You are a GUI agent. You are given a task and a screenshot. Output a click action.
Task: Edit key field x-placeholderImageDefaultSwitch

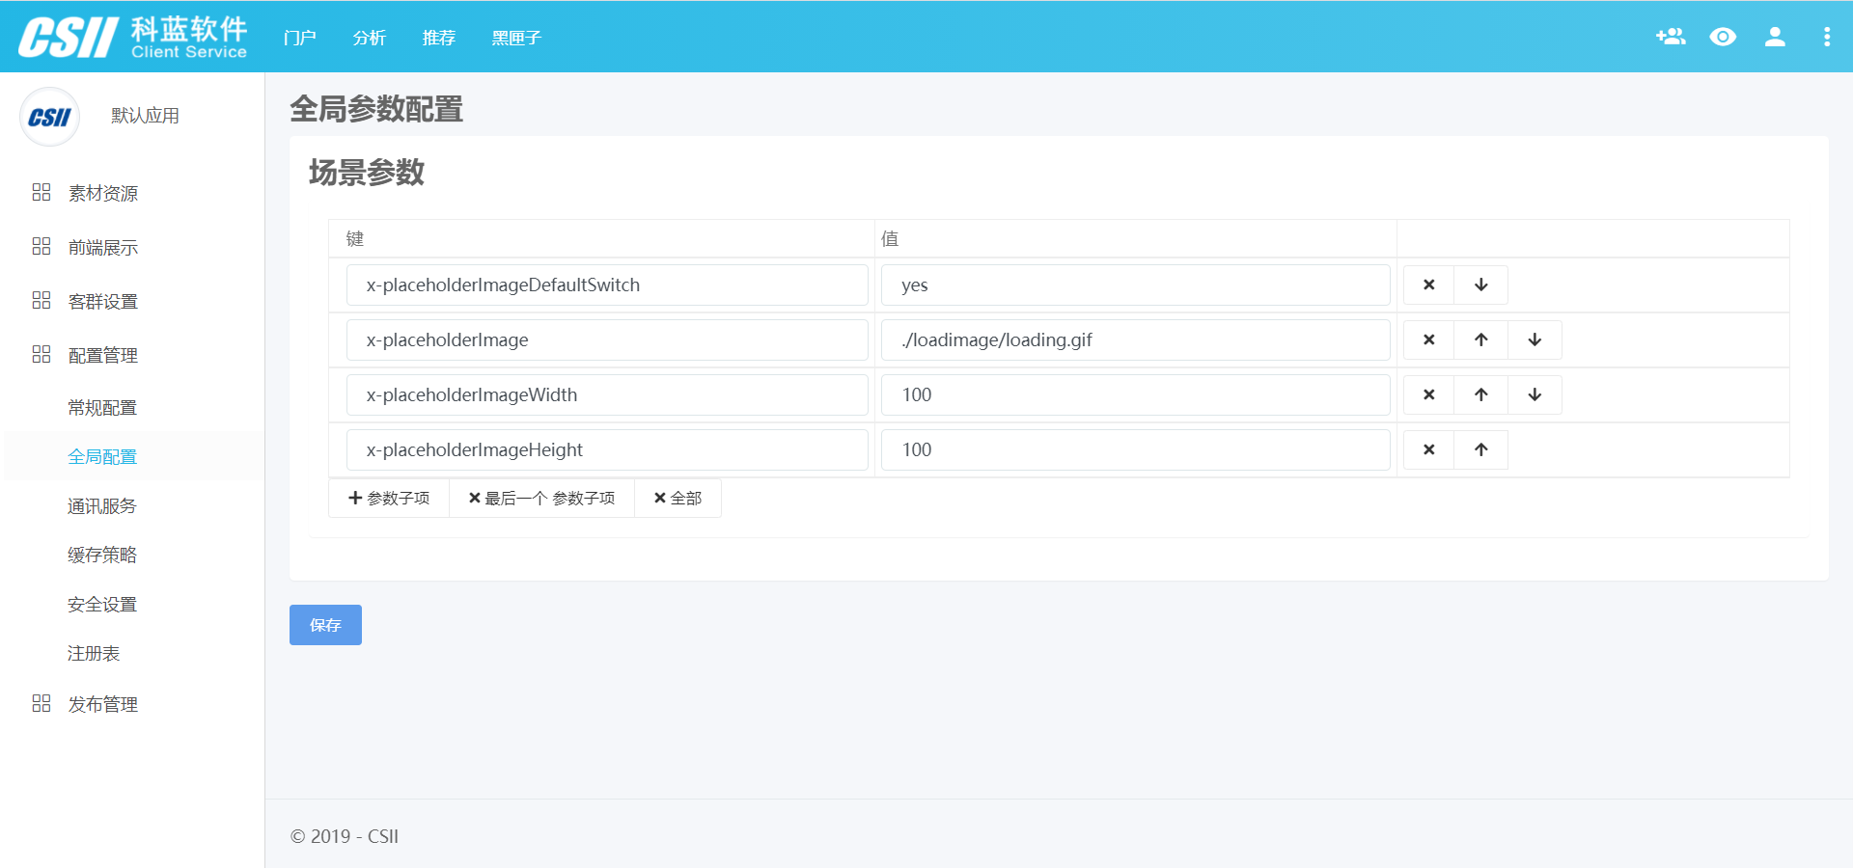607,285
